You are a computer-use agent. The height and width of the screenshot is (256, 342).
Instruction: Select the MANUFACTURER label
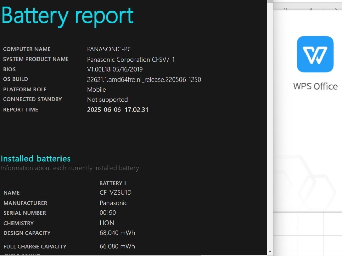pos(25,203)
